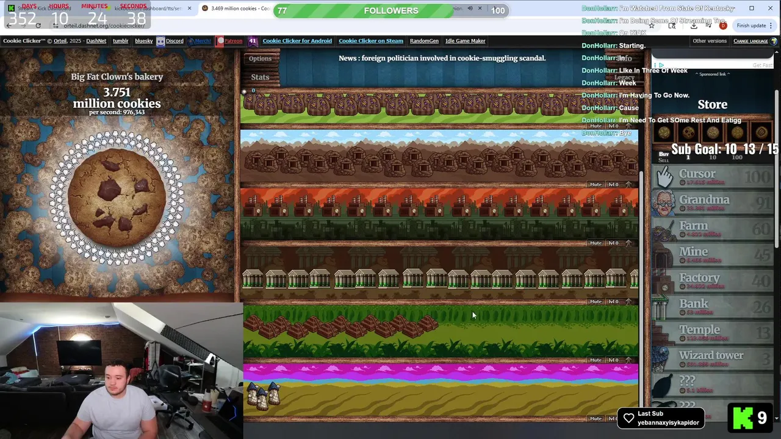Set store purchase quantity to 10
This screenshot has height=439, width=781.
click(712, 157)
